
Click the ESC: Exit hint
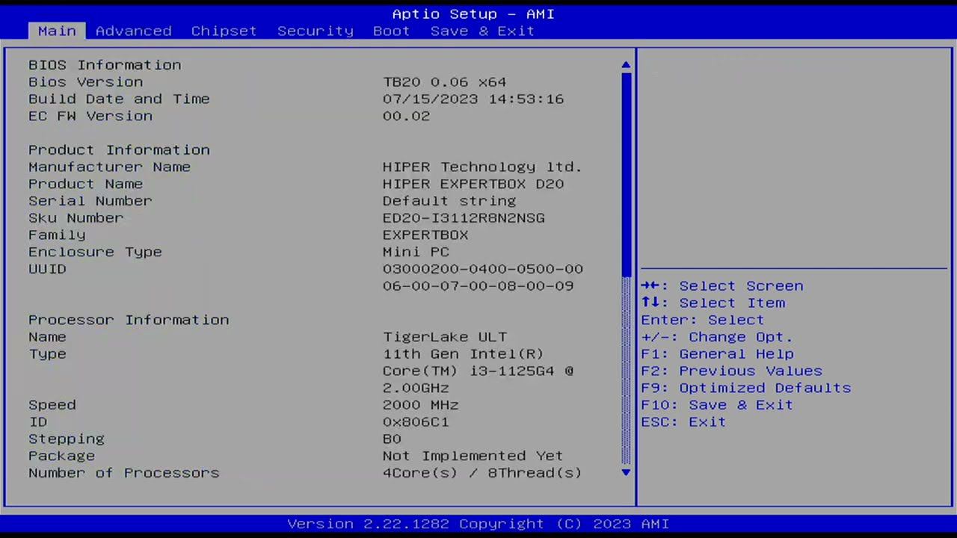(x=683, y=422)
